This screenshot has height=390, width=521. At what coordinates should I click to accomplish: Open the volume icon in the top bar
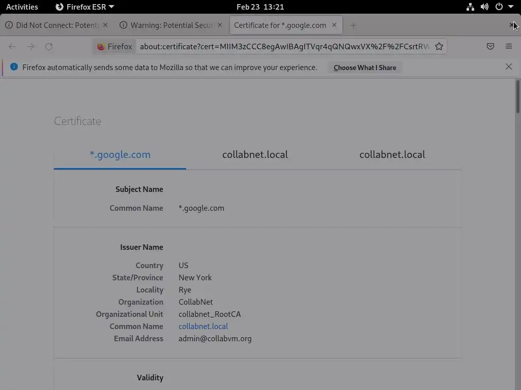tap(484, 7)
